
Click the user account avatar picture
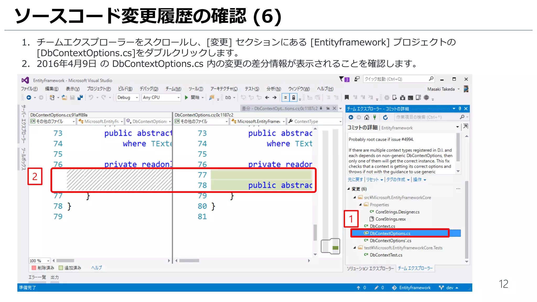coord(466,89)
